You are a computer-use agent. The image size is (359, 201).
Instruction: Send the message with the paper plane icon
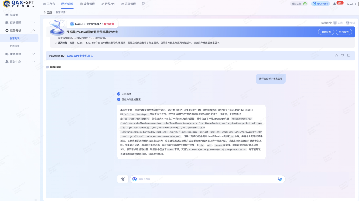point(280,179)
